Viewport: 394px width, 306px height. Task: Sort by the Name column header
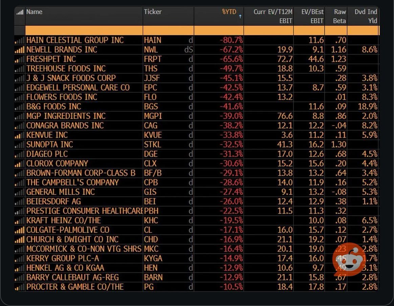point(34,12)
